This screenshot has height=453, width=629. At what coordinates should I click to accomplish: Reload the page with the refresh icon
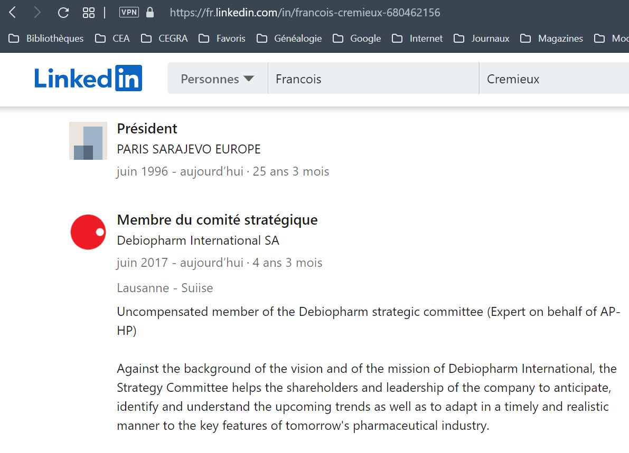(x=63, y=13)
